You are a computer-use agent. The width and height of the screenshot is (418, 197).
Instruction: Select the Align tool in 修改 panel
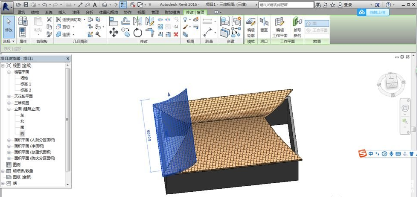pyautogui.click(x=114, y=21)
